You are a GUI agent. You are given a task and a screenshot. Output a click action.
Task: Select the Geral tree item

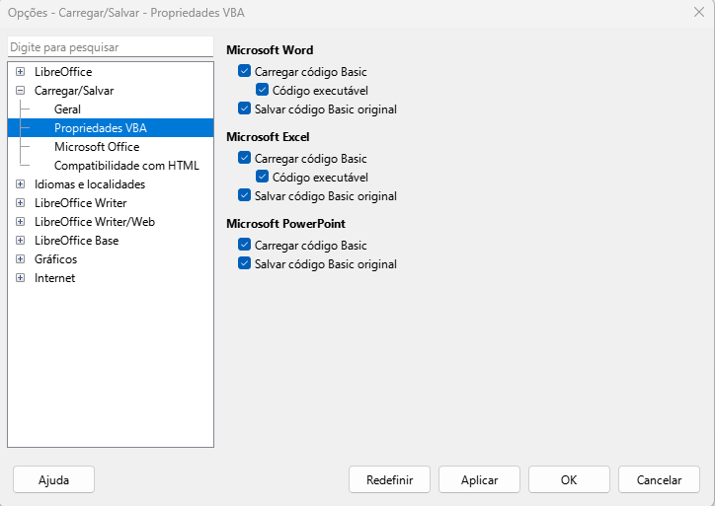click(67, 109)
